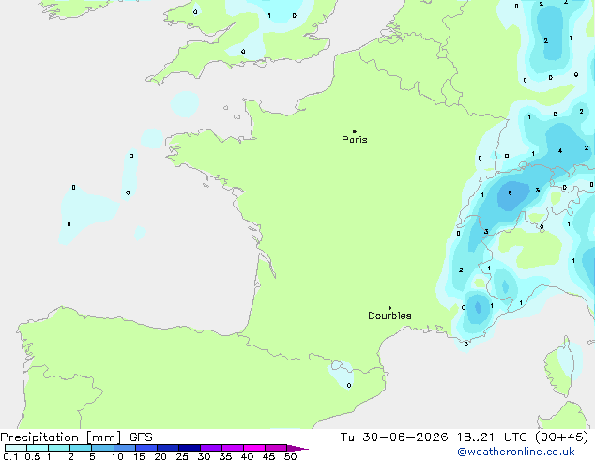Click the legend value label "0.1"
Screen dimensions: 595x460
coord(10,456)
